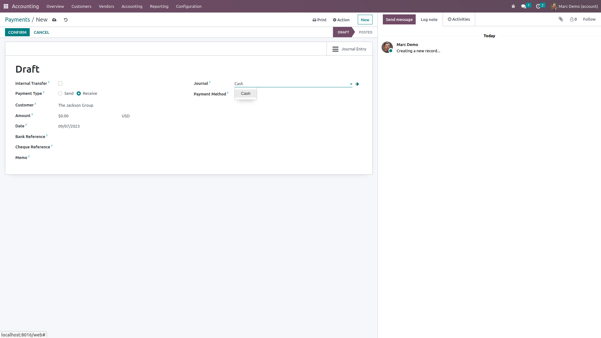This screenshot has height=338, width=601.
Task: Open the Reporting menu
Action: point(159,6)
